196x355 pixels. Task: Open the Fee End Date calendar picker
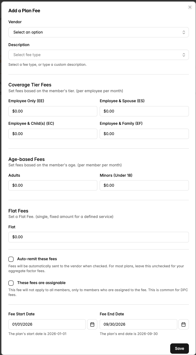coord(183,324)
